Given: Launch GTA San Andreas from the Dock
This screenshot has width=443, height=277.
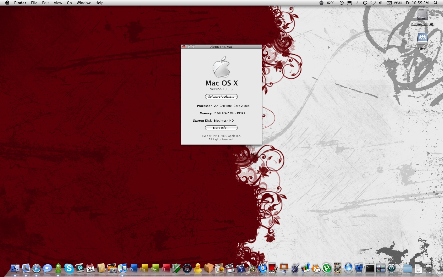Looking at the screenshot, I should 338,268.
